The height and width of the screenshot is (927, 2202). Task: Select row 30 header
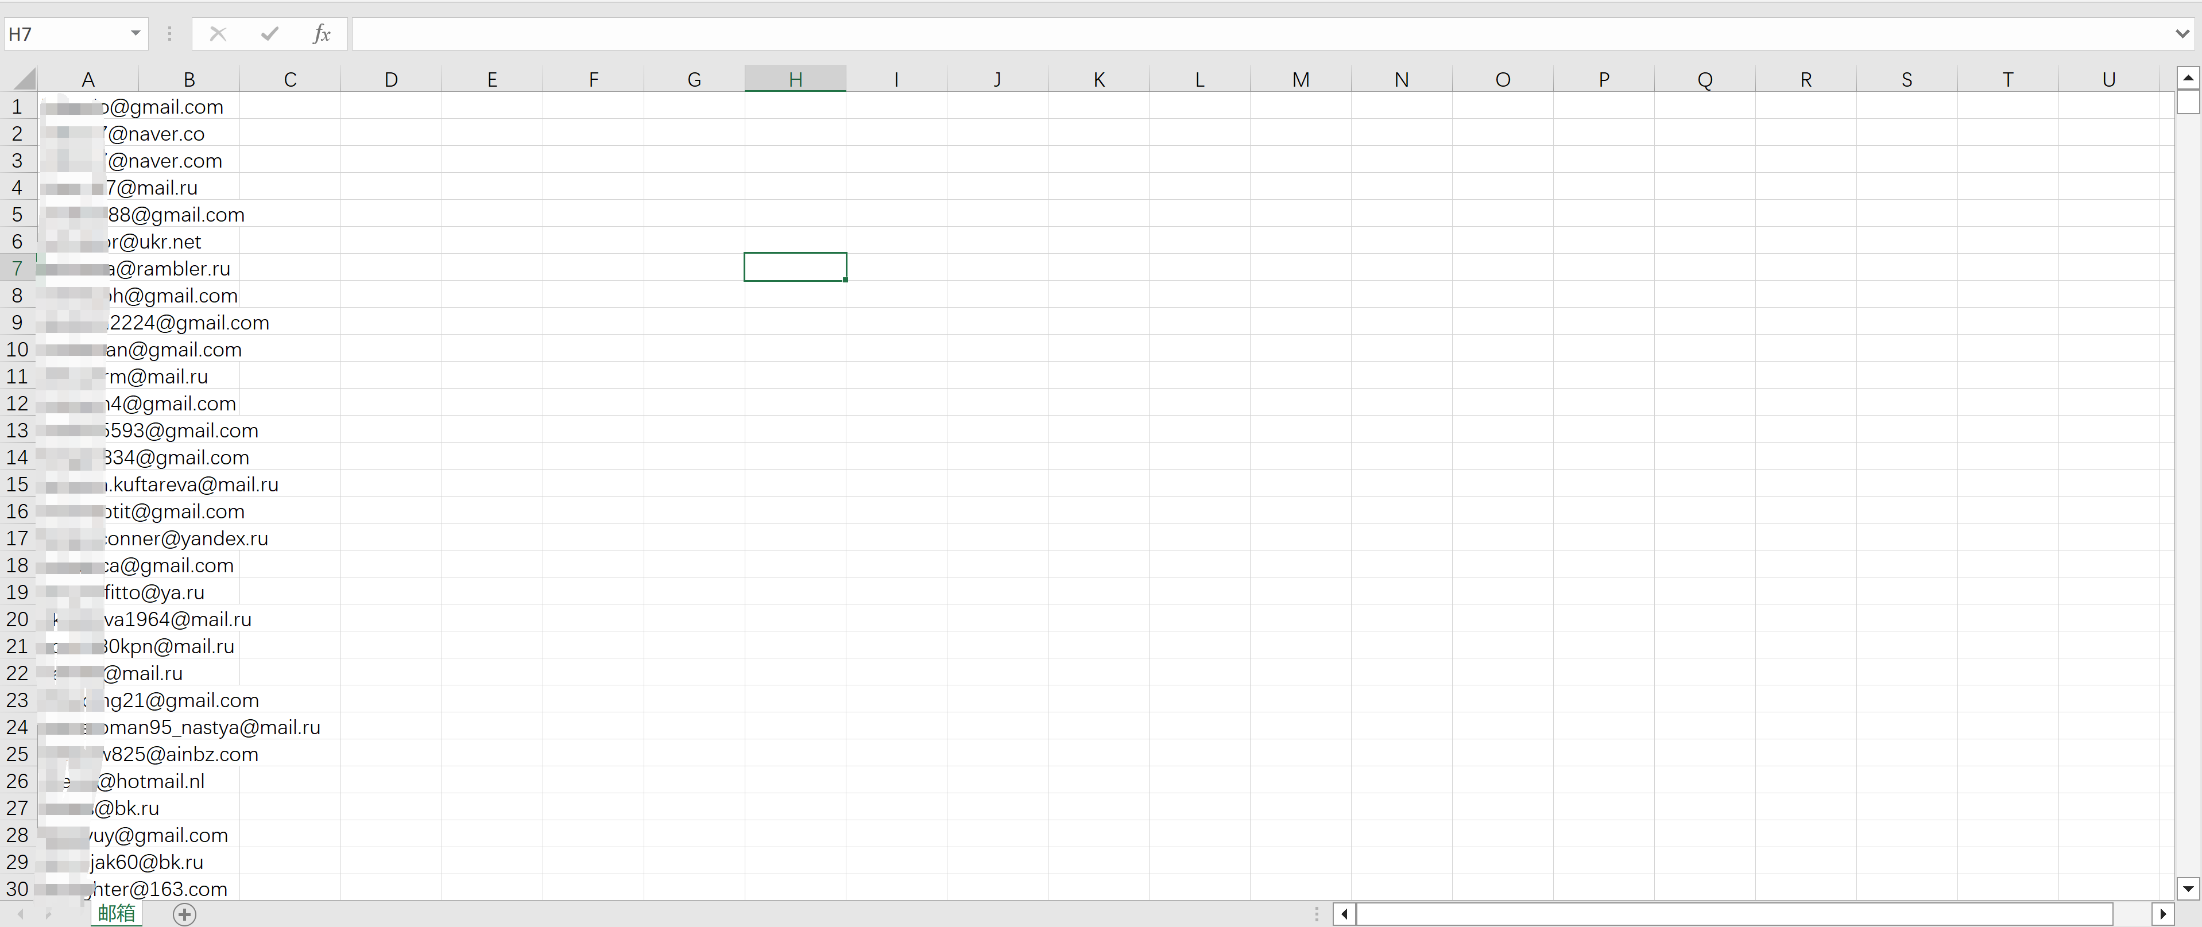click(x=17, y=889)
